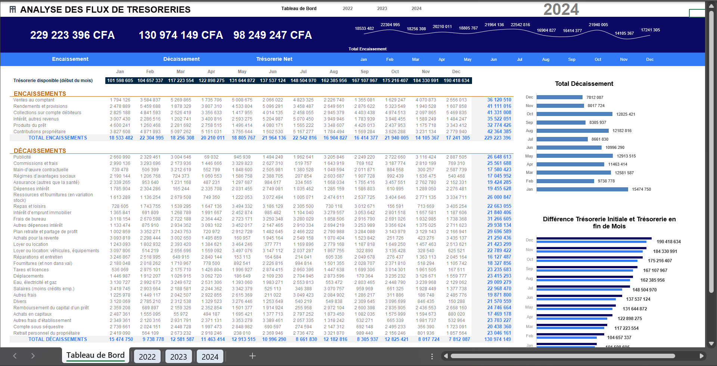Go to next sheet with right arrow
717x366 pixels.
point(33,356)
